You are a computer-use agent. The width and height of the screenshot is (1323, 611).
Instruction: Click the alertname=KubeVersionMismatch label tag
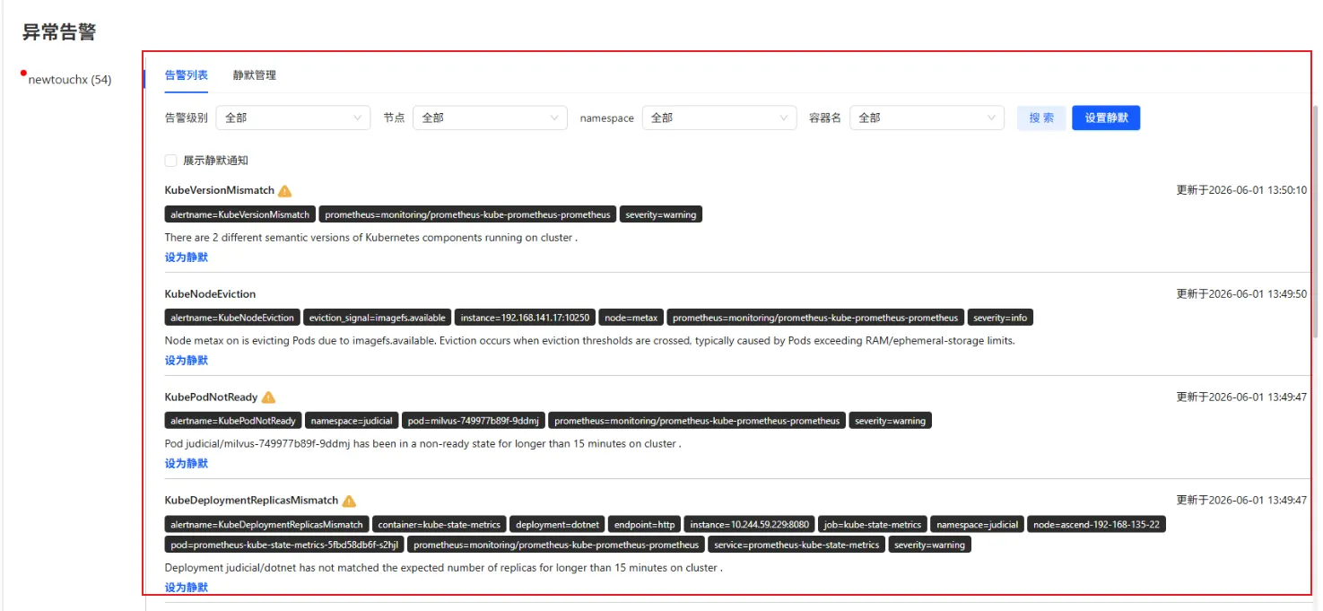click(240, 214)
